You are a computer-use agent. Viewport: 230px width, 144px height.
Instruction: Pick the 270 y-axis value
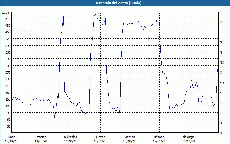pyautogui.click(x=8, y=73)
